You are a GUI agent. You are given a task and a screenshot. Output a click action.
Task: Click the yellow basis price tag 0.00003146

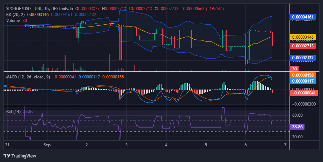coord(303,37)
